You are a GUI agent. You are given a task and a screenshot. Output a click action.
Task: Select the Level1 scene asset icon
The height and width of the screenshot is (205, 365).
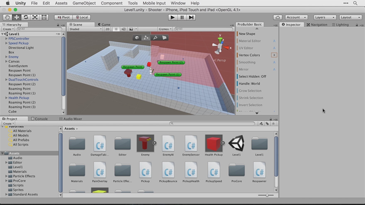236,143
